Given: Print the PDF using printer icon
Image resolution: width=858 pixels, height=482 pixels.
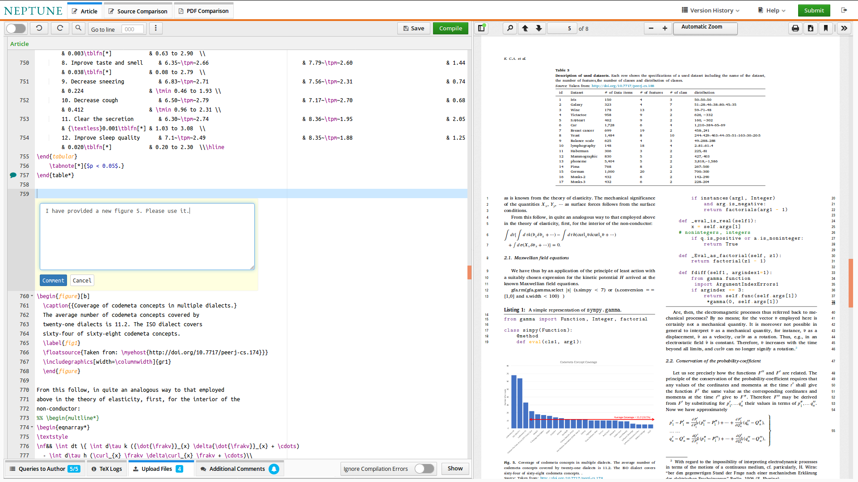Looking at the screenshot, I should [x=795, y=28].
